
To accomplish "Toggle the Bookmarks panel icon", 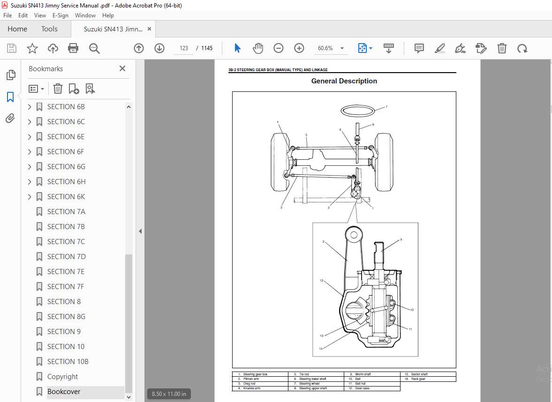I will click(10, 97).
